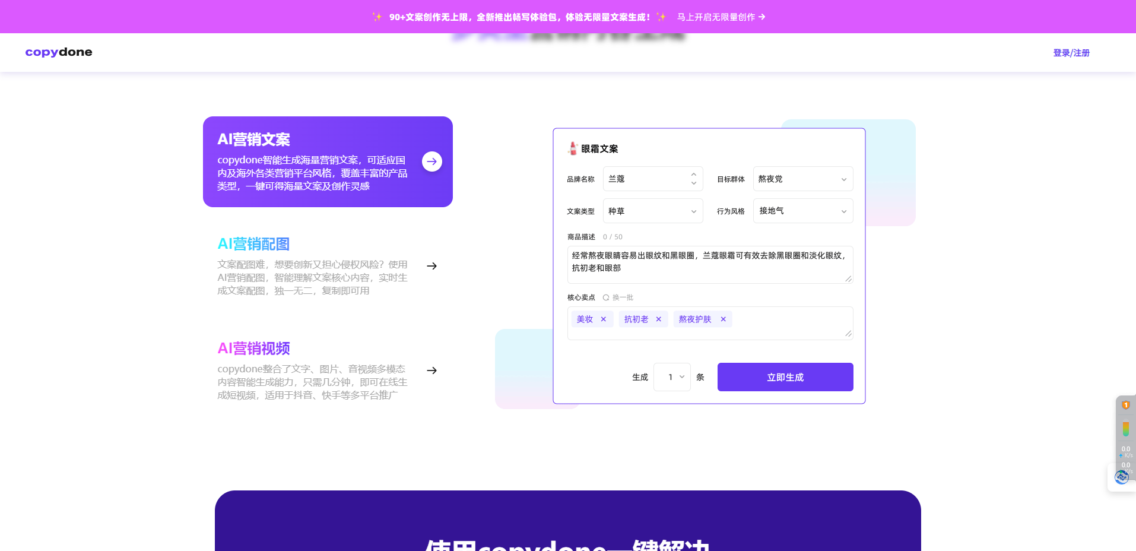Image resolution: width=1136 pixels, height=551 pixels.
Task: Click the blue circular icon at sidebar bottom
Action: coord(1122,477)
